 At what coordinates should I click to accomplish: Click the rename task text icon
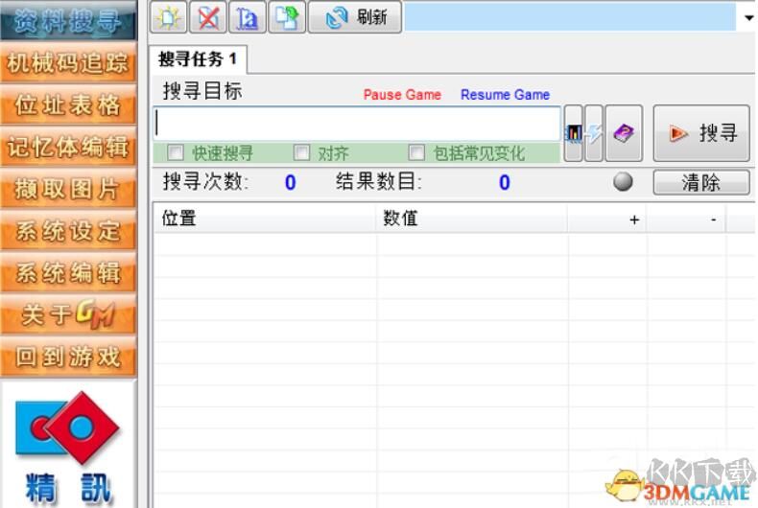pyautogui.click(x=247, y=17)
